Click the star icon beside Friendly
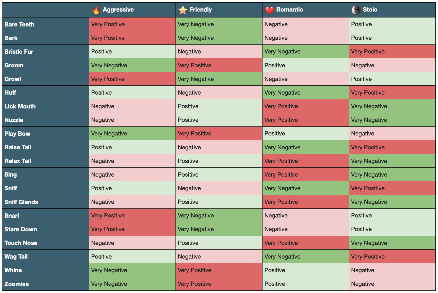Viewport: 438px width, 293px height. pyautogui.click(x=183, y=10)
